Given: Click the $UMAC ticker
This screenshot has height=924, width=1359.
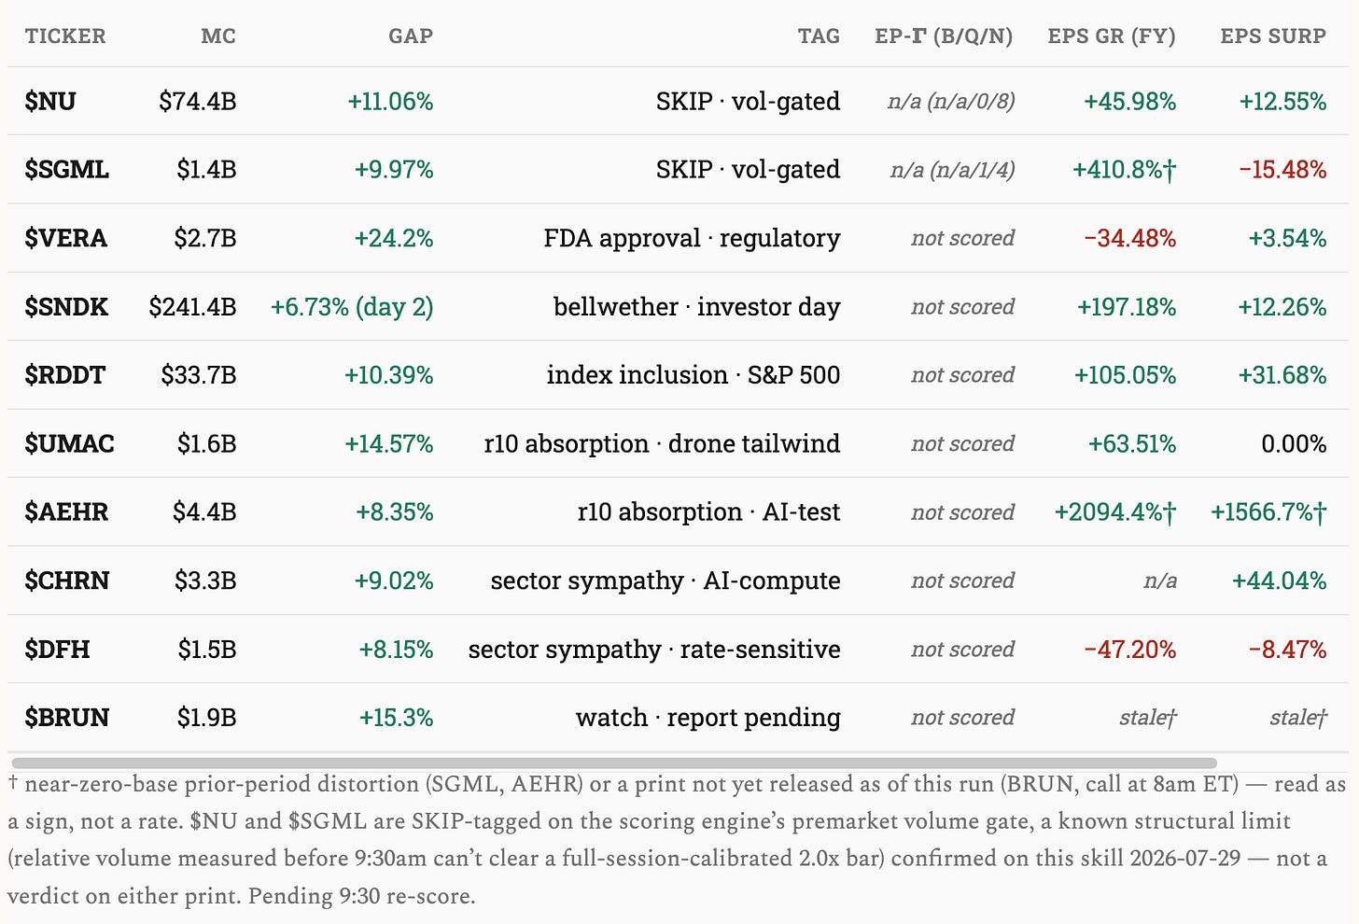Looking at the screenshot, I should [x=69, y=443].
